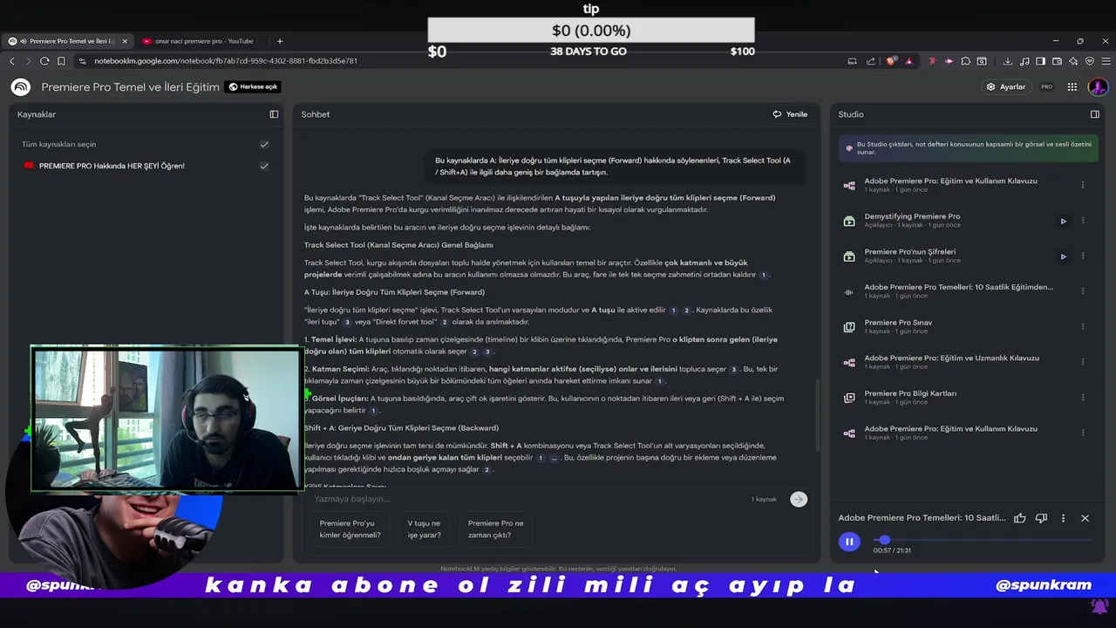This screenshot has width=1116, height=628.
Task: Close the Premiere Pro Temel ve İleri tab
Action: (125, 41)
